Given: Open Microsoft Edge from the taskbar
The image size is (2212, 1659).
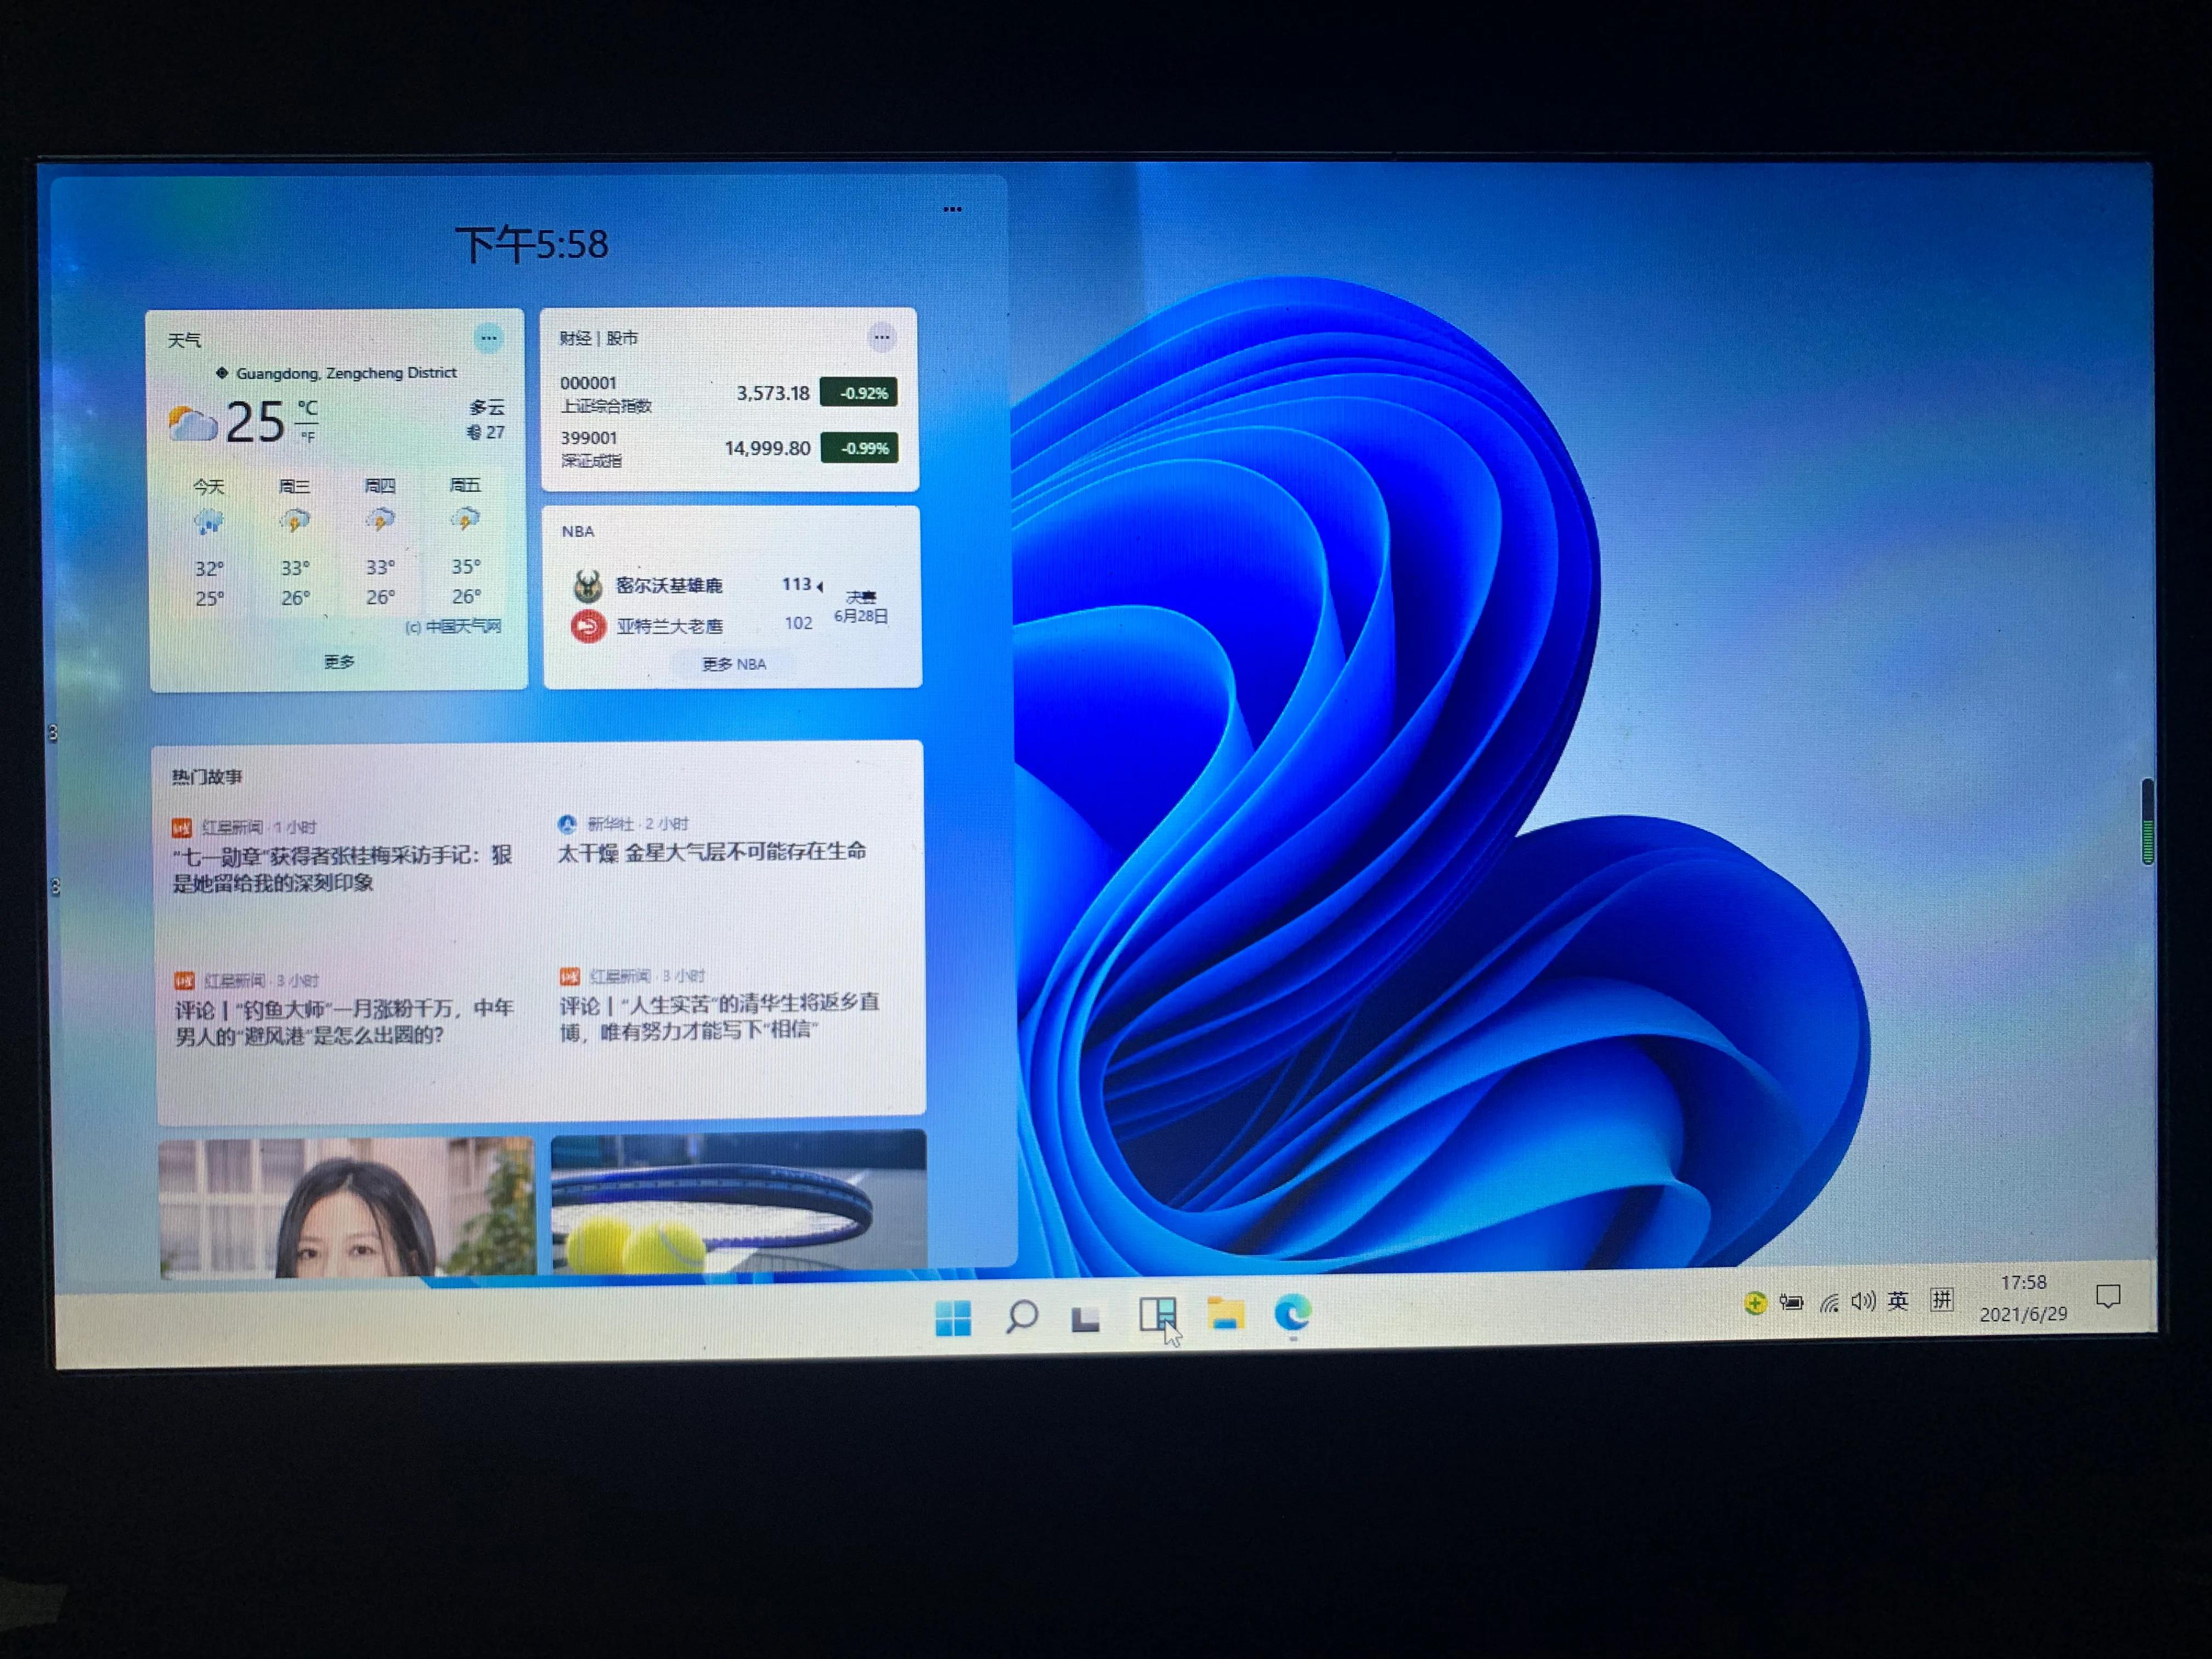Looking at the screenshot, I should coord(1292,1312).
